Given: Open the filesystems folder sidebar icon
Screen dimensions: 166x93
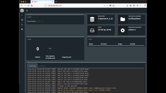Looking at the screenshot, I should click(22, 29).
